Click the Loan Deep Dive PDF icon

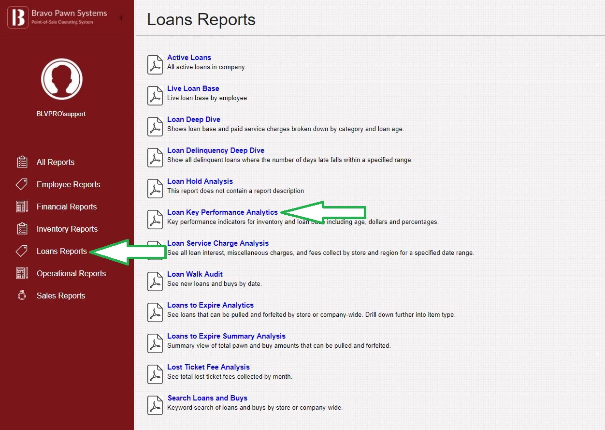pyautogui.click(x=155, y=127)
